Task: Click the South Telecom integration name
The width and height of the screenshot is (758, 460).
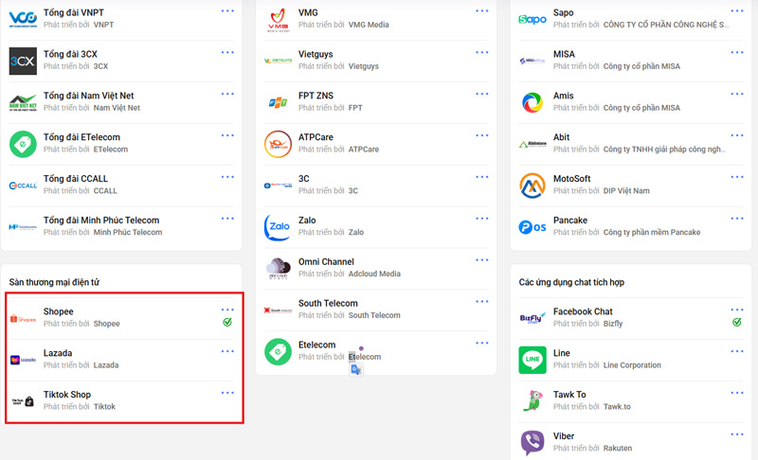Action: click(x=328, y=303)
